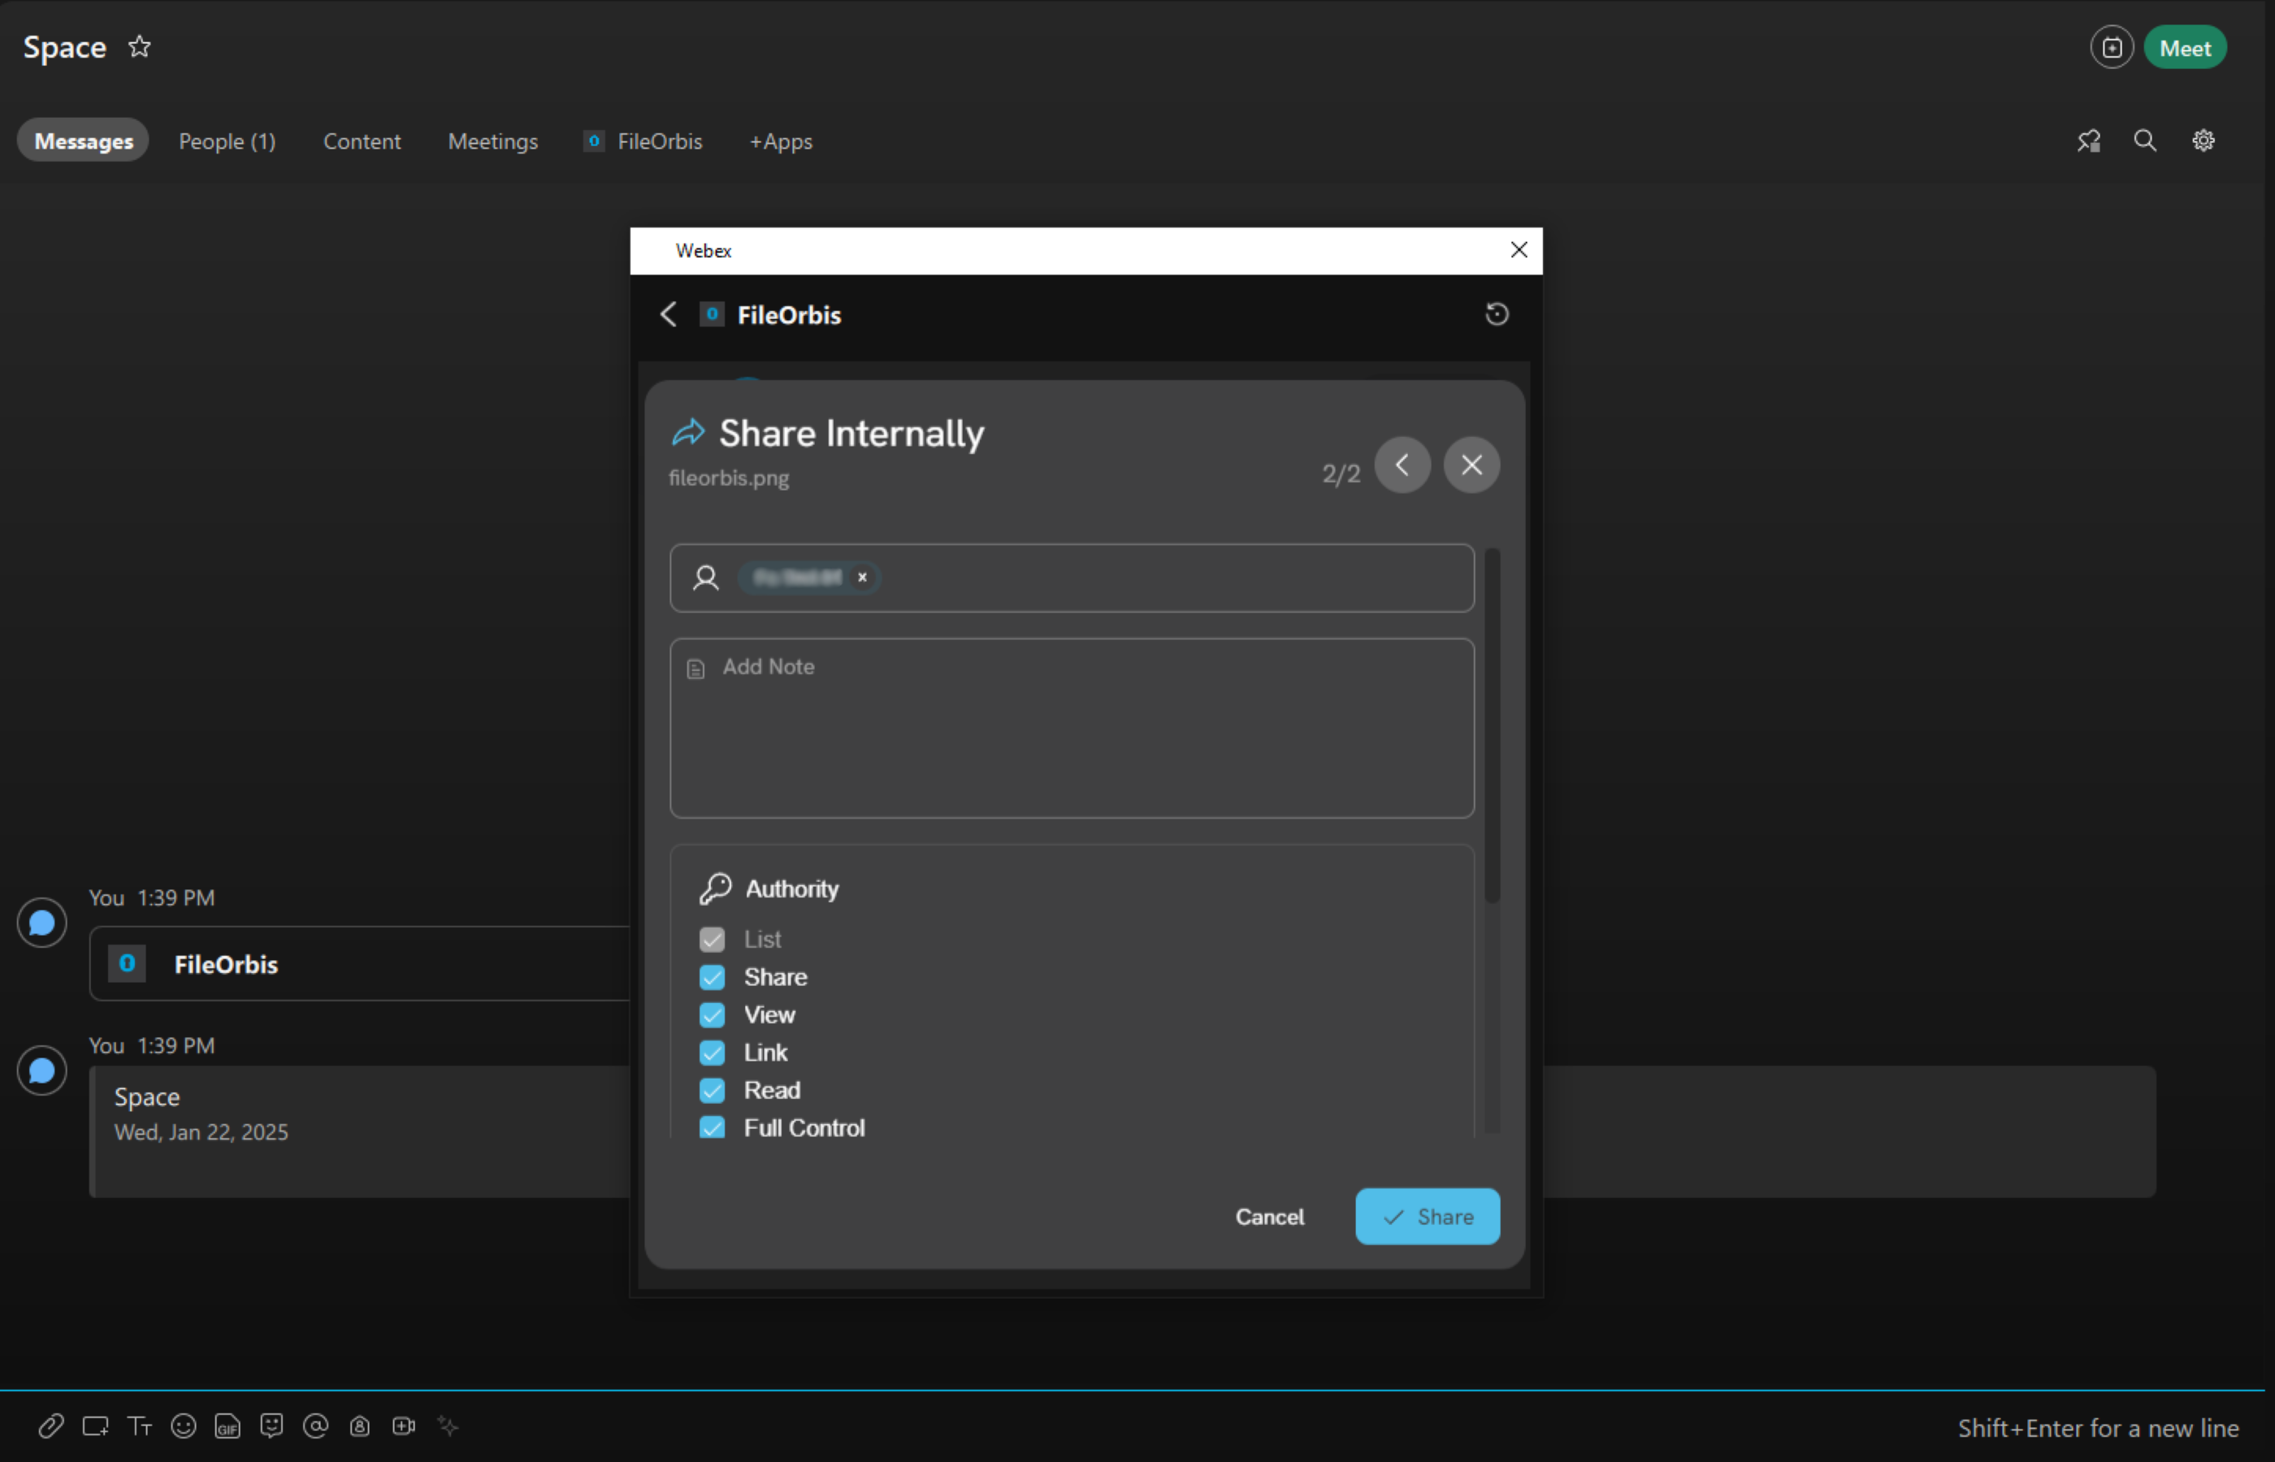Favorite the Space with the star icon

(x=140, y=45)
